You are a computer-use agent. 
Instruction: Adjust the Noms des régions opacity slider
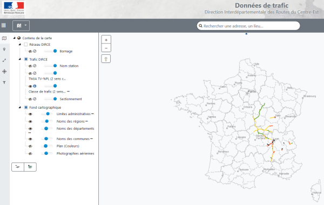point(47,121)
